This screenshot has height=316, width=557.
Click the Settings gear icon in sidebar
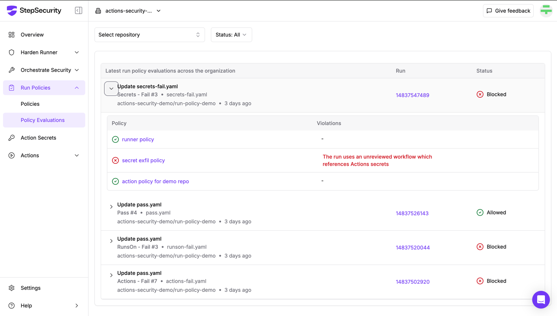(x=12, y=288)
